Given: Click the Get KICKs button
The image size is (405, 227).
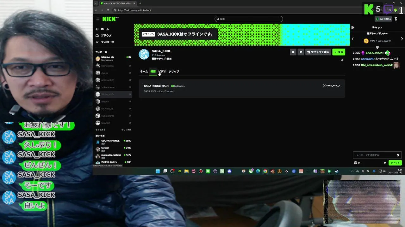Looking at the screenshot, I should click(x=383, y=19).
